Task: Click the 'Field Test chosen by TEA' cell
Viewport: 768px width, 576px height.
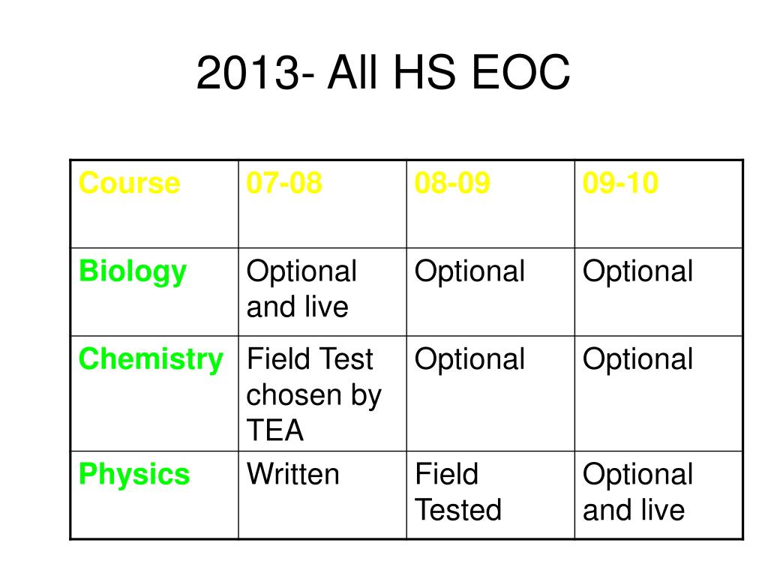Action: (x=322, y=393)
